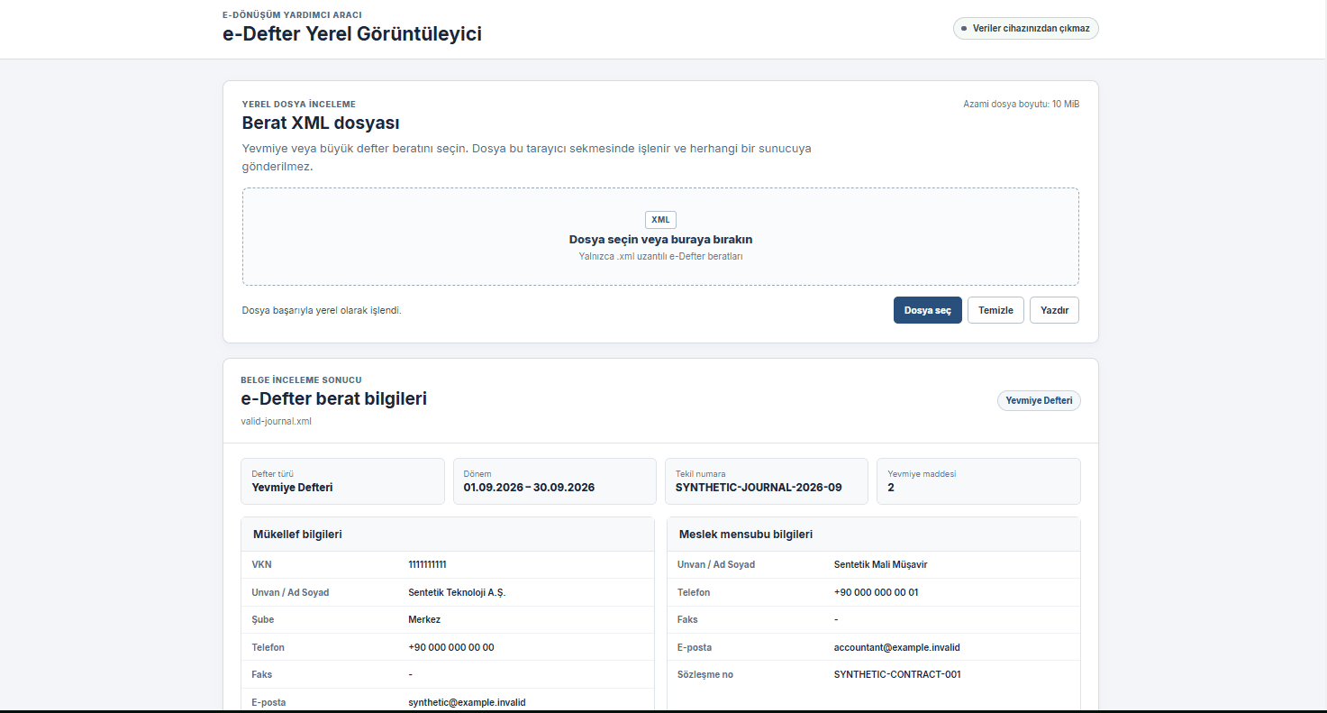
Task: Click SYNTHETIC-CONTRACT-001 contract number
Action: coord(897,674)
